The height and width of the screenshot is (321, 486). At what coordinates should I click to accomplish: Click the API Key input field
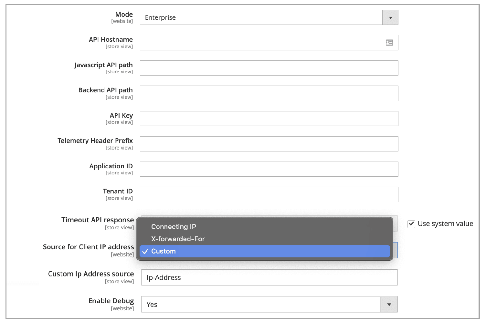point(269,119)
